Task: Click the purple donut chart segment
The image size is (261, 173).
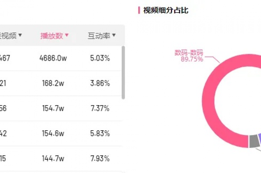Action: pos(260,139)
